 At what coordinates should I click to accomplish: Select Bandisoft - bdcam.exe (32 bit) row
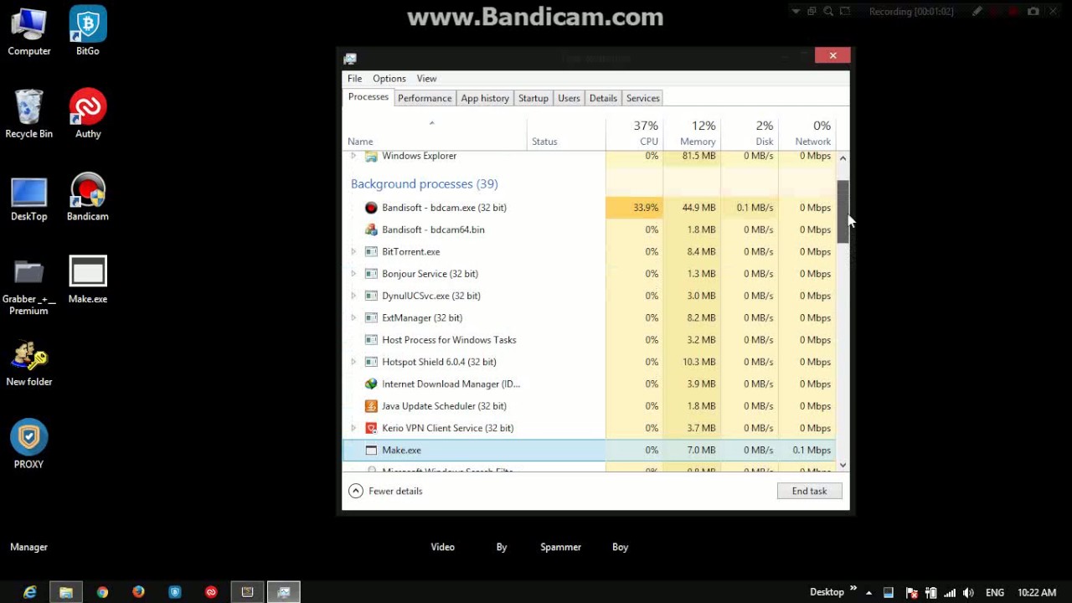click(589, 207)
